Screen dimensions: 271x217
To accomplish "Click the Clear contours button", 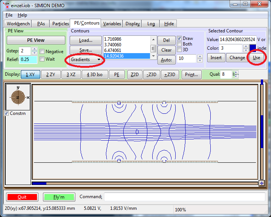I will [167, 50].
